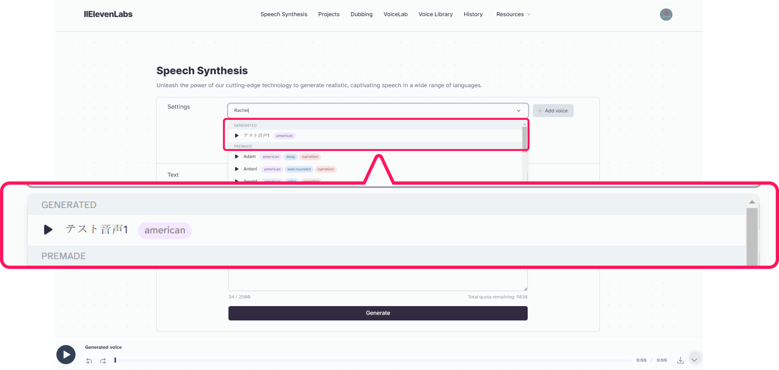
Task: Click the audio progress bar
Action: point(373,360)
